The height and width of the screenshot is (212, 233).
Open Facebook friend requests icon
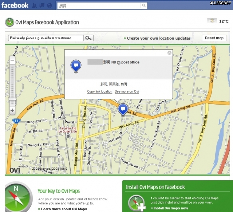pos(35,6)
